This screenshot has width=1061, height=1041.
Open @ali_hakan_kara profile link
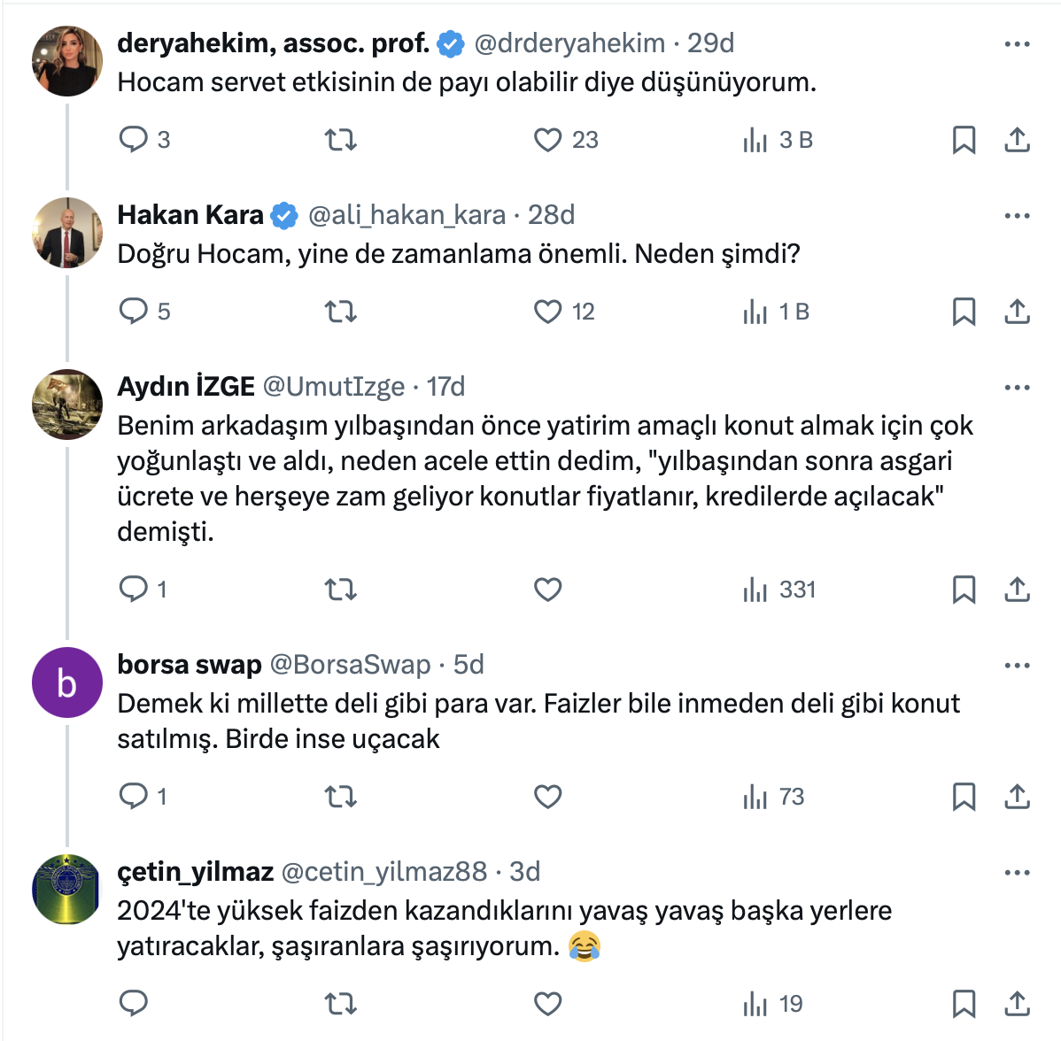point(407,215)
